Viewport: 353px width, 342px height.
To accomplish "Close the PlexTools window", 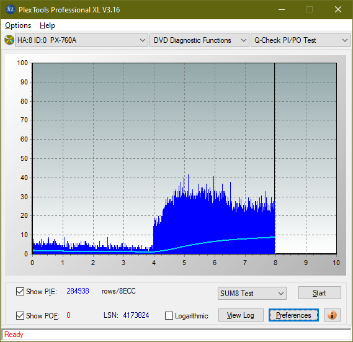I will [x=338, y=9].
